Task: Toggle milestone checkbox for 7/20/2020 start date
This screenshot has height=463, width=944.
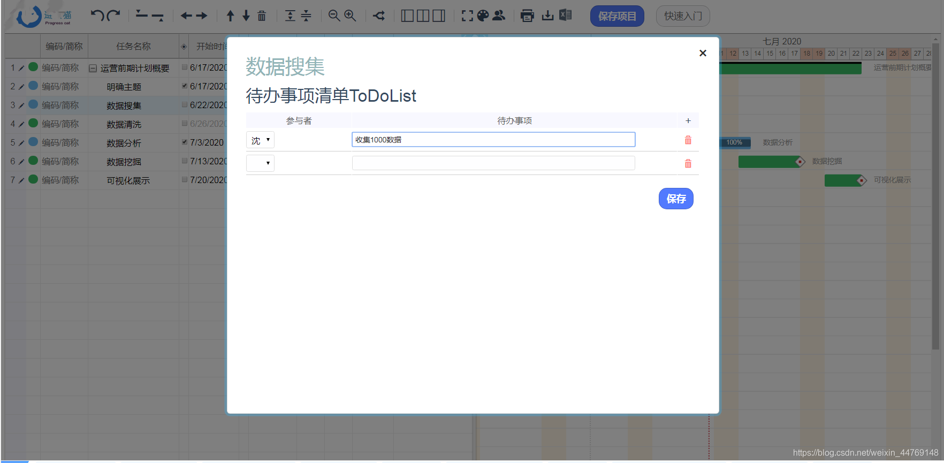Action: (x=185, y=179)
